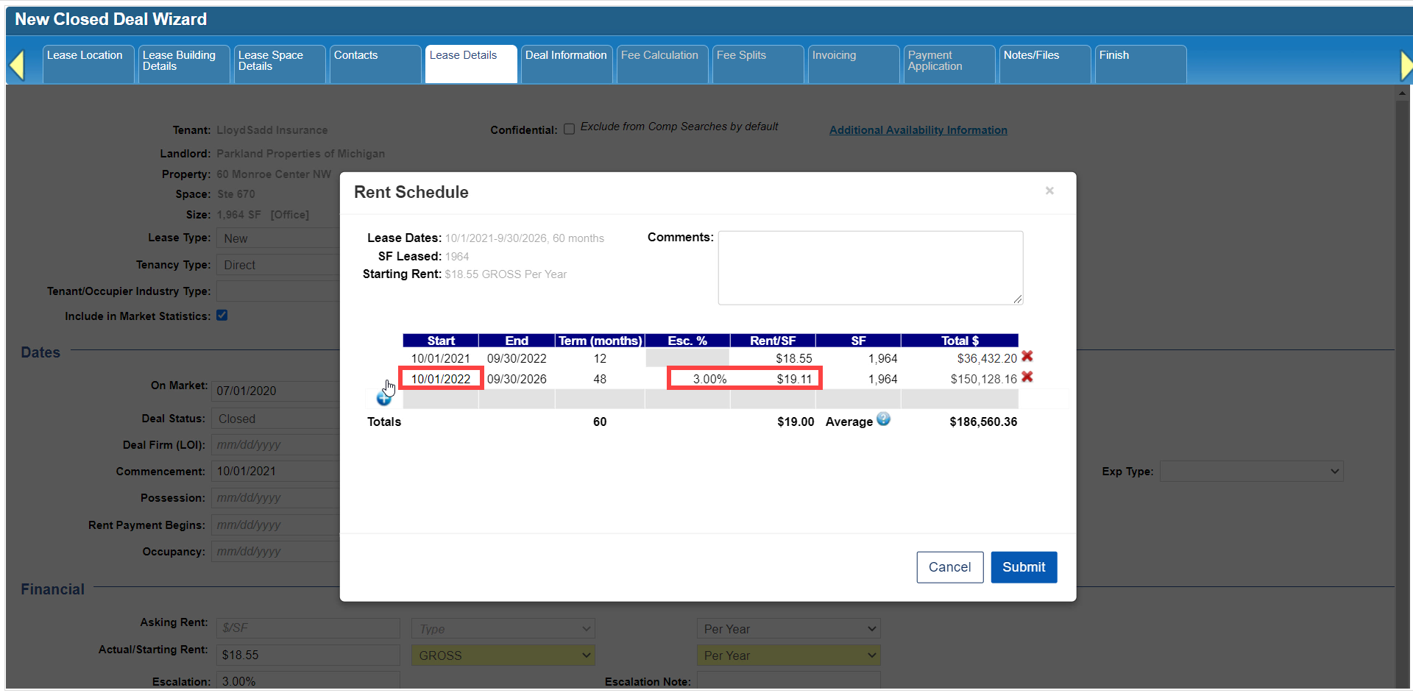Add a new rent schedule row
The image size is (1413, 693).
coord(383,399)
